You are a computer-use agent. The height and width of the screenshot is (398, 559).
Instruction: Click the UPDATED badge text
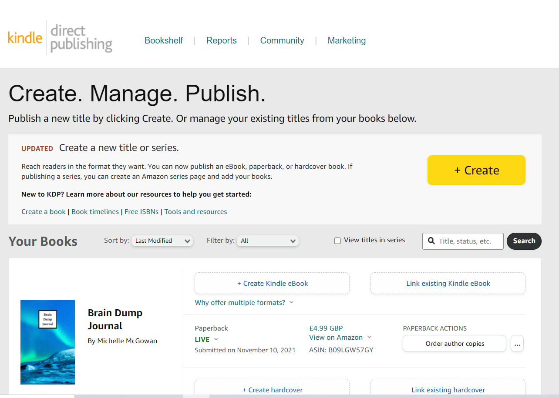[x=37, y=148]
